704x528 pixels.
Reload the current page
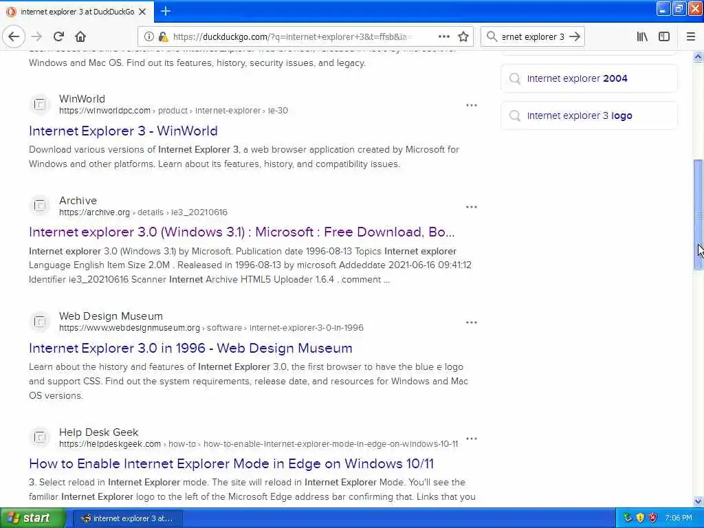tap(58, 37)
